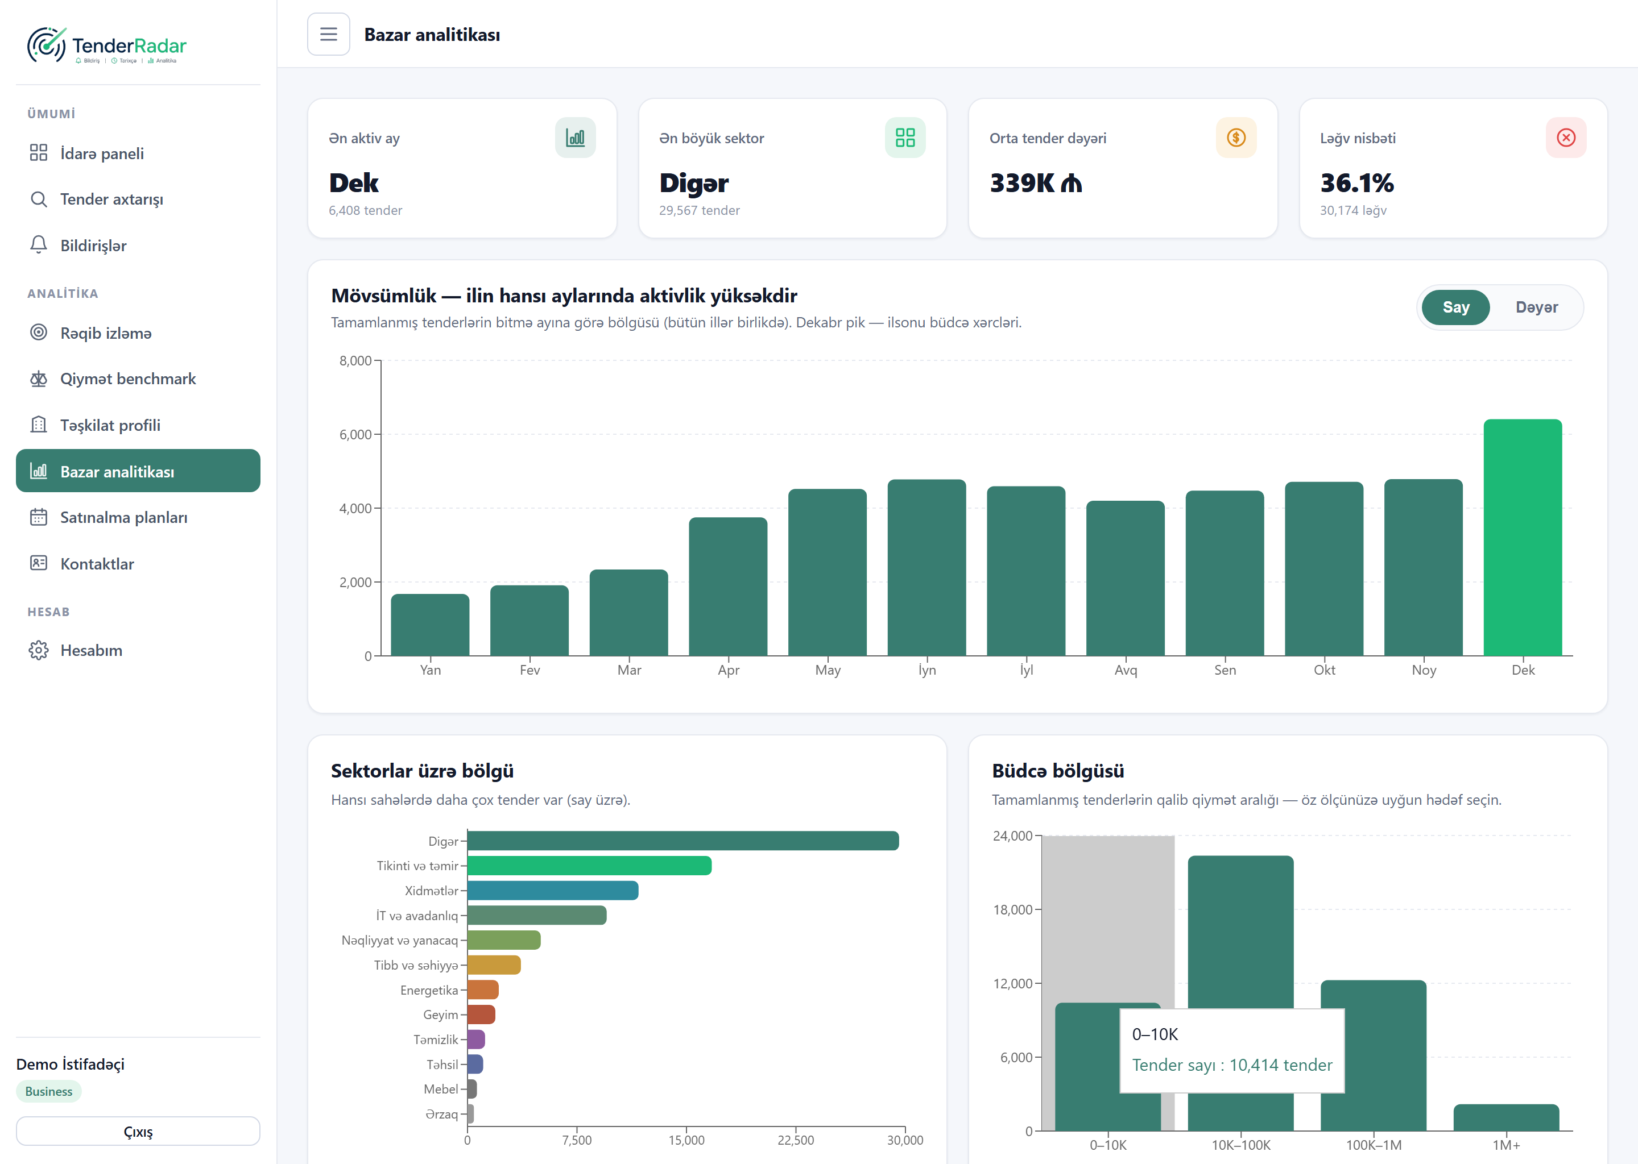Click the 10K–100K budget bar

[1240, 932]
